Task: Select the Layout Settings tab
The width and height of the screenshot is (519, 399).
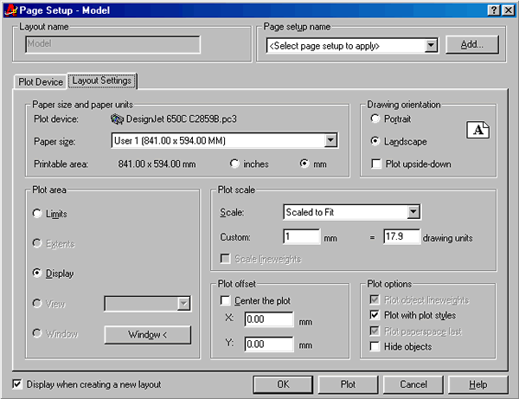Action: [x=102, y=80]
